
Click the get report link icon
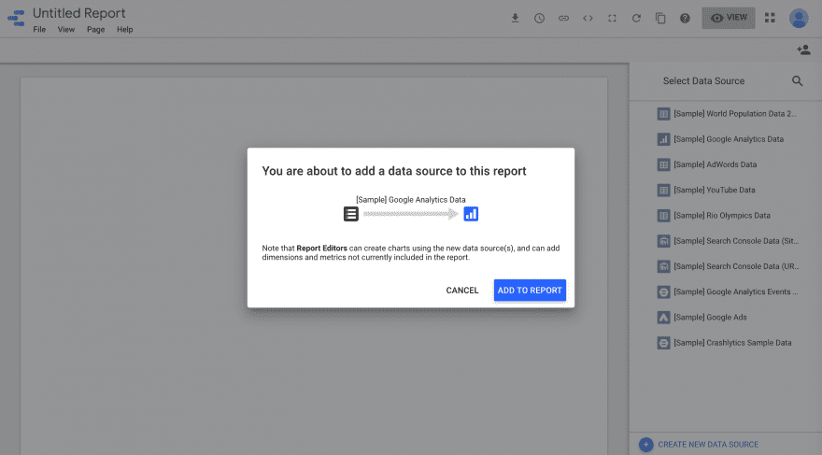coord(563,19)
